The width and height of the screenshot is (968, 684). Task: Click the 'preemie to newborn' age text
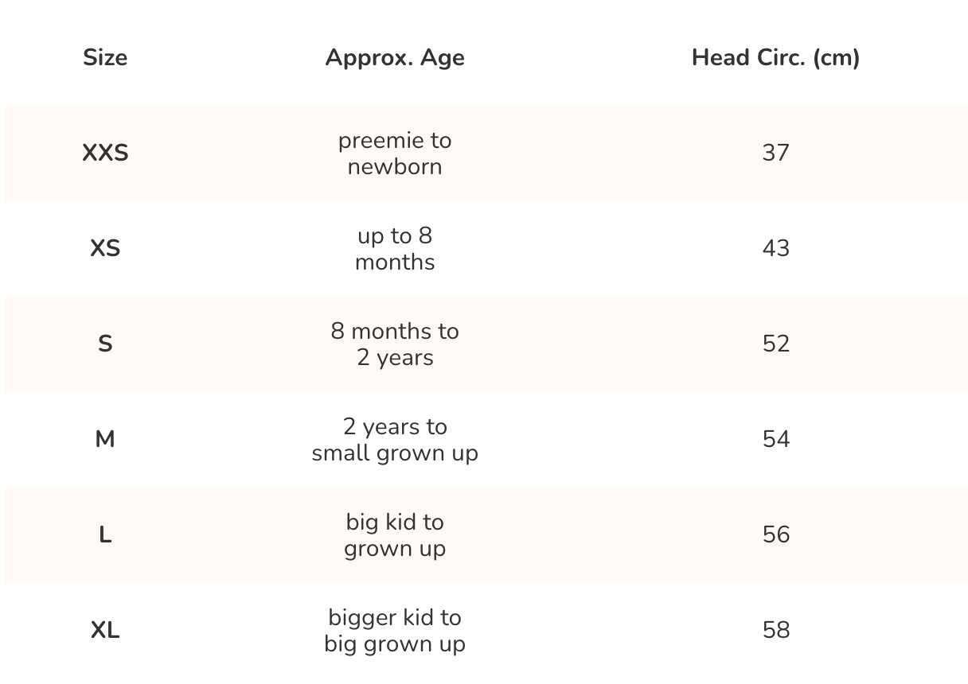point(395,154)
